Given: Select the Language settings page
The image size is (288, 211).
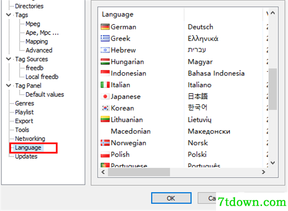Looking at the screenshot, I should [x=28, y=148].
